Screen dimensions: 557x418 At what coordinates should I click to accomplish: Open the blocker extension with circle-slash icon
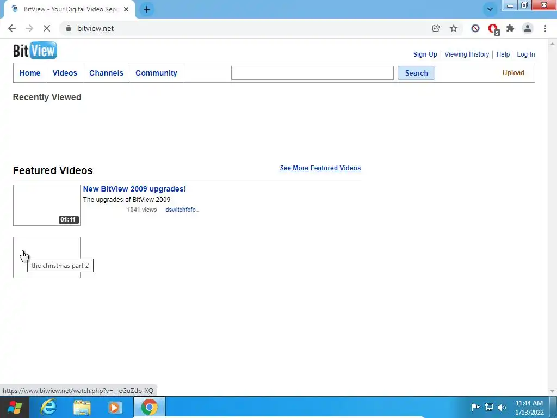coord(475,28)
